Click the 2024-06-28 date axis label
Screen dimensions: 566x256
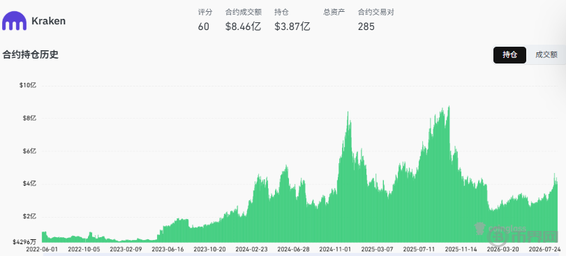click(x=293, y=249)
